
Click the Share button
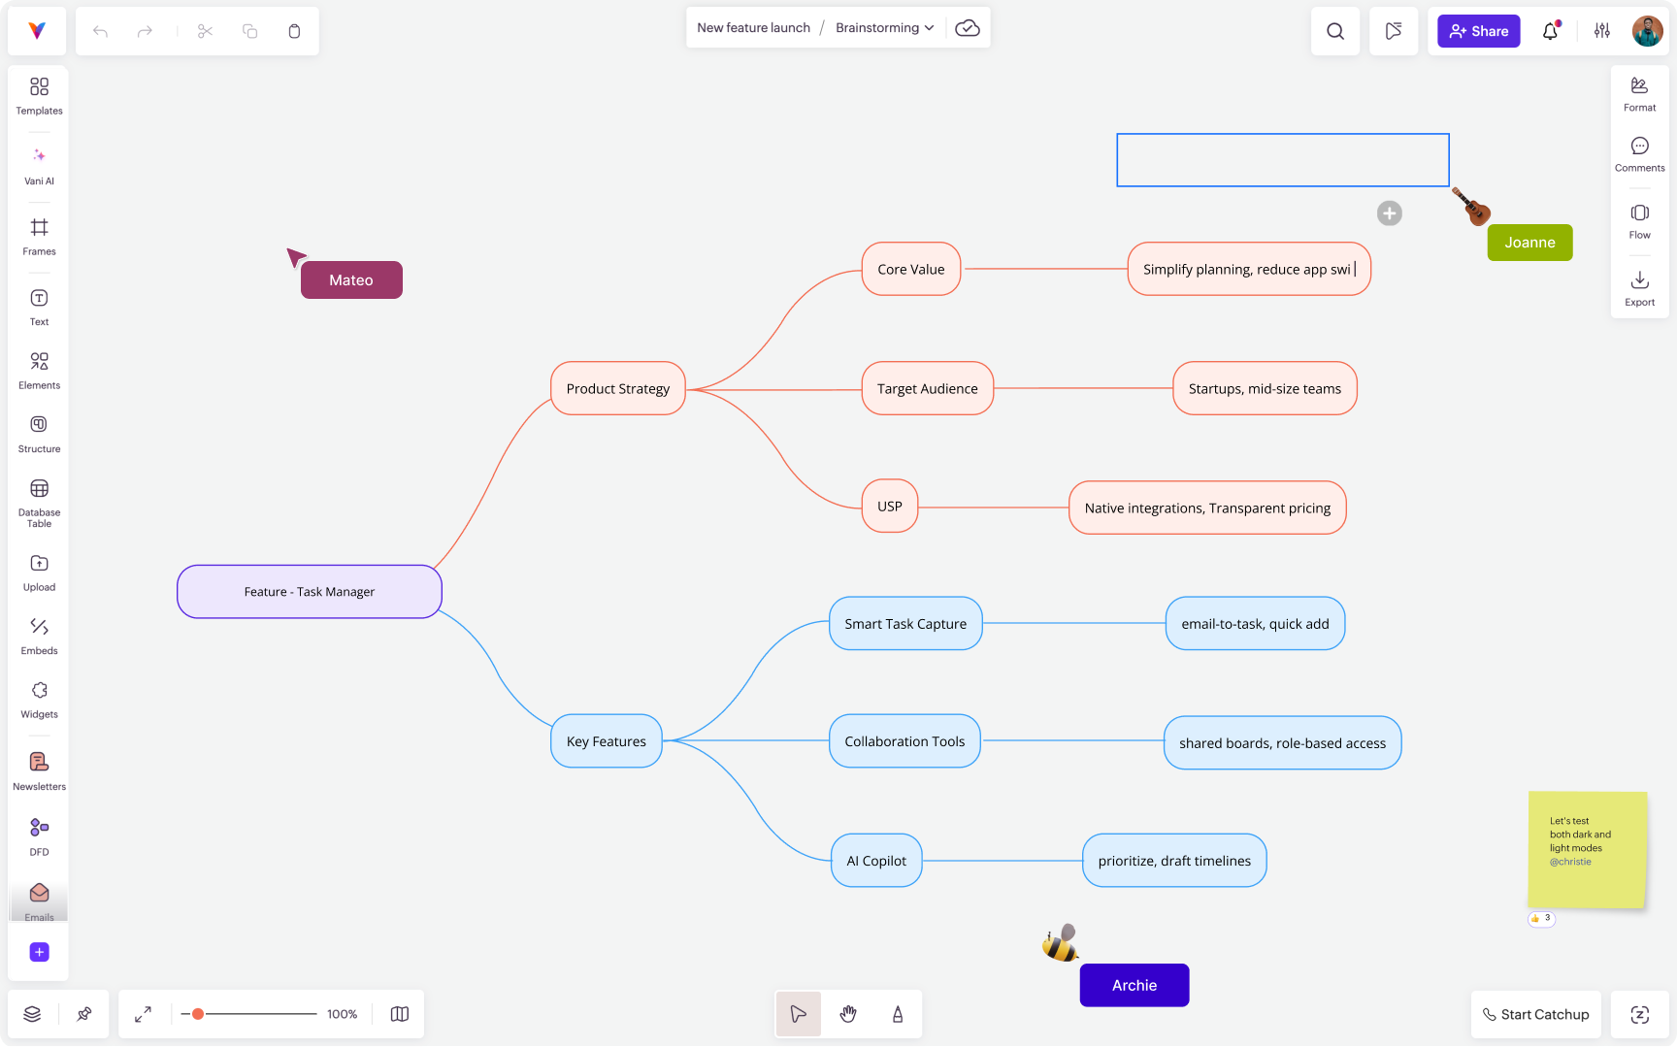click(1478, 30)
